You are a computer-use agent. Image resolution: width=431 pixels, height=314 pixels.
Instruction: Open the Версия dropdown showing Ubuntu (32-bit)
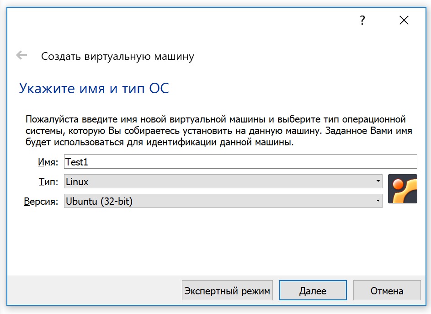[x=223, y=201]
